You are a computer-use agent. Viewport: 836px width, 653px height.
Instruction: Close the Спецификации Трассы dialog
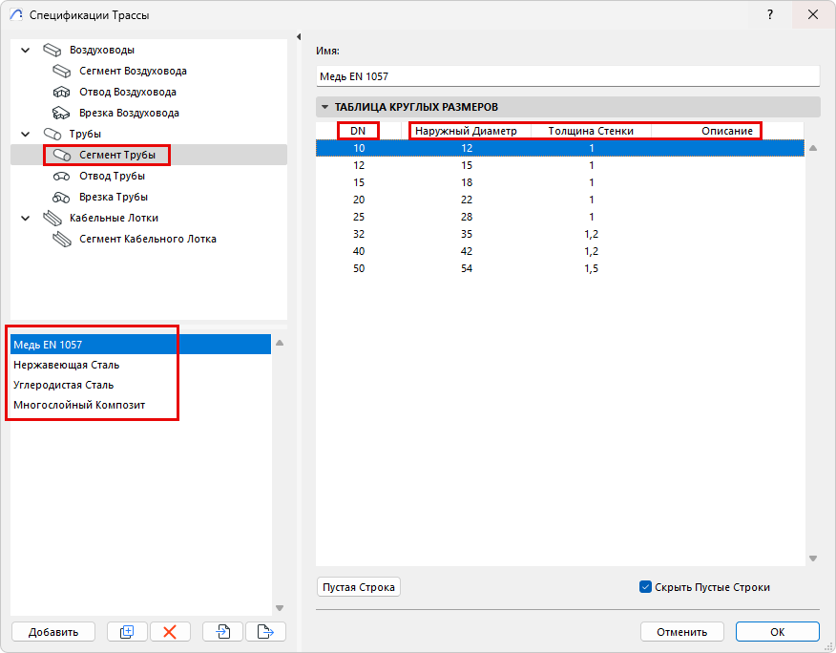(812, 14)
